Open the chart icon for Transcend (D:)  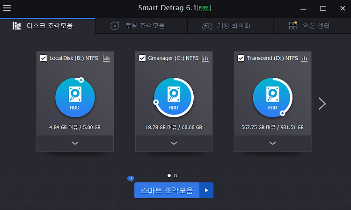(304, 58)
